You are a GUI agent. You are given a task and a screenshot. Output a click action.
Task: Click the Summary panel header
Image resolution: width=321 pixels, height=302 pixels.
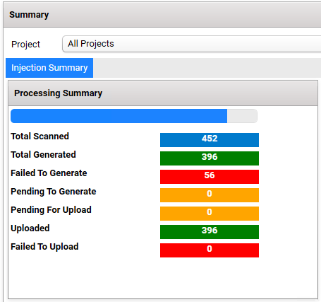pyautogui.click(x=162, y=15)
